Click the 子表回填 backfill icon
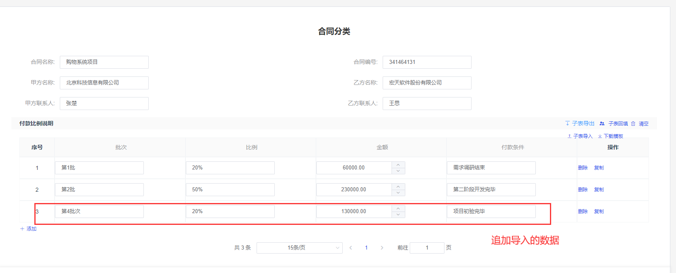The width and height of the screenshot is (676, 273). point(602,123)
